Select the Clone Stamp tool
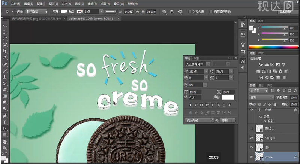Image resolution: width=300 pixels, height=164 pixels. tap(4, 77)
